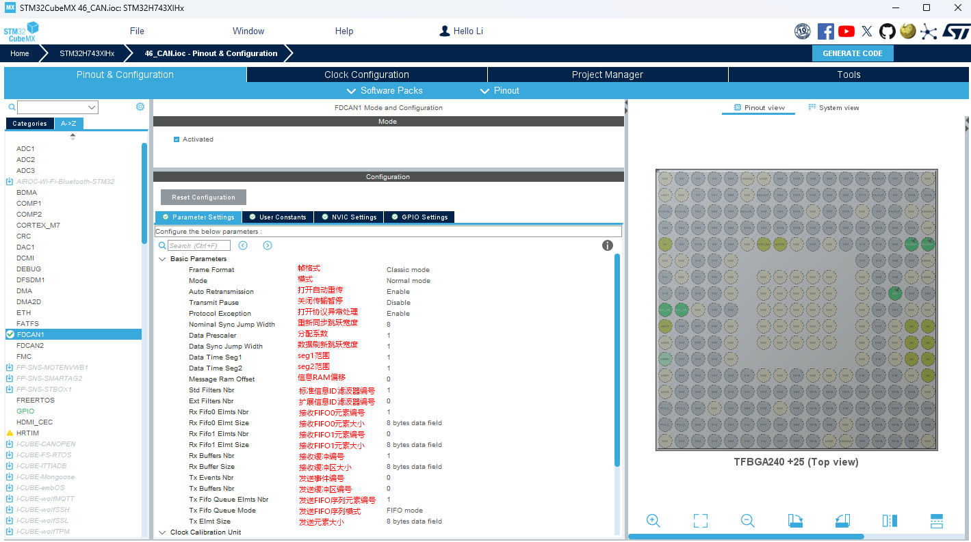The image size is (971, 542).
Task: Expand the Software Packs menu
Action: click(x=385, y=91)
